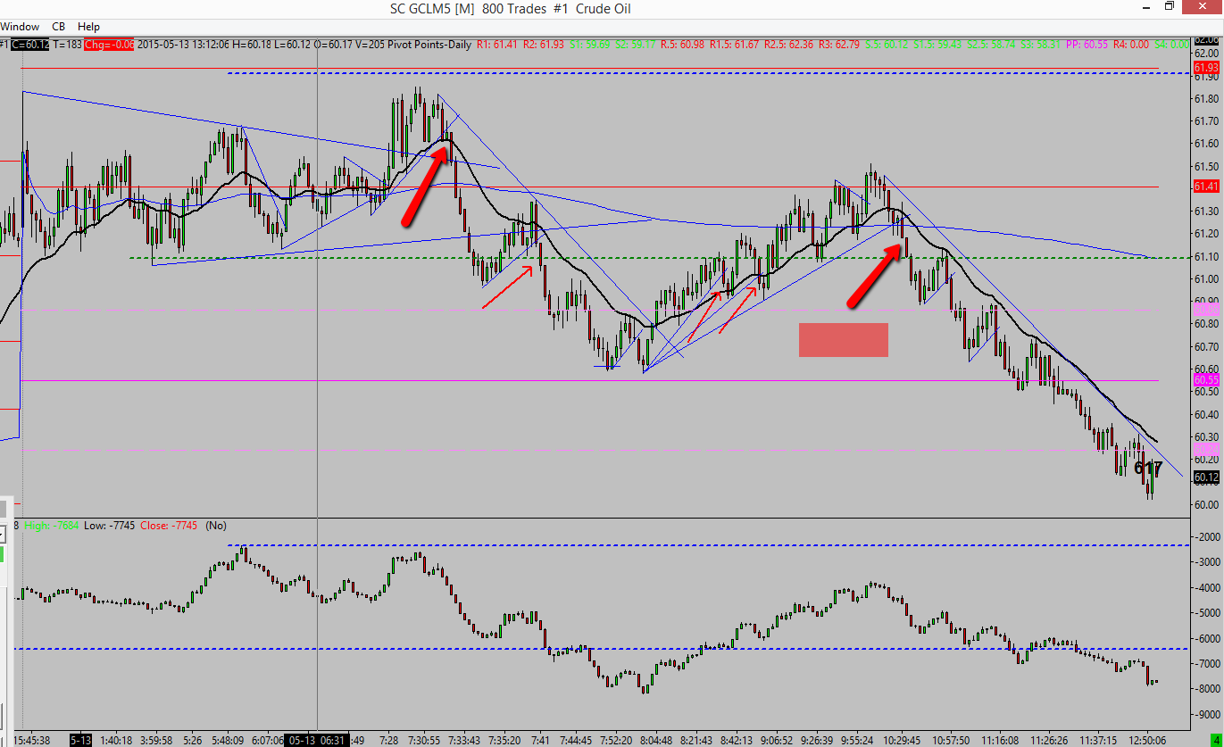
Task: Click the -5000 lower panel axis label
Action: tap(1206, 613)
